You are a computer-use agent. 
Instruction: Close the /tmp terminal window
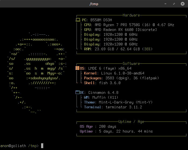[183, 4]
